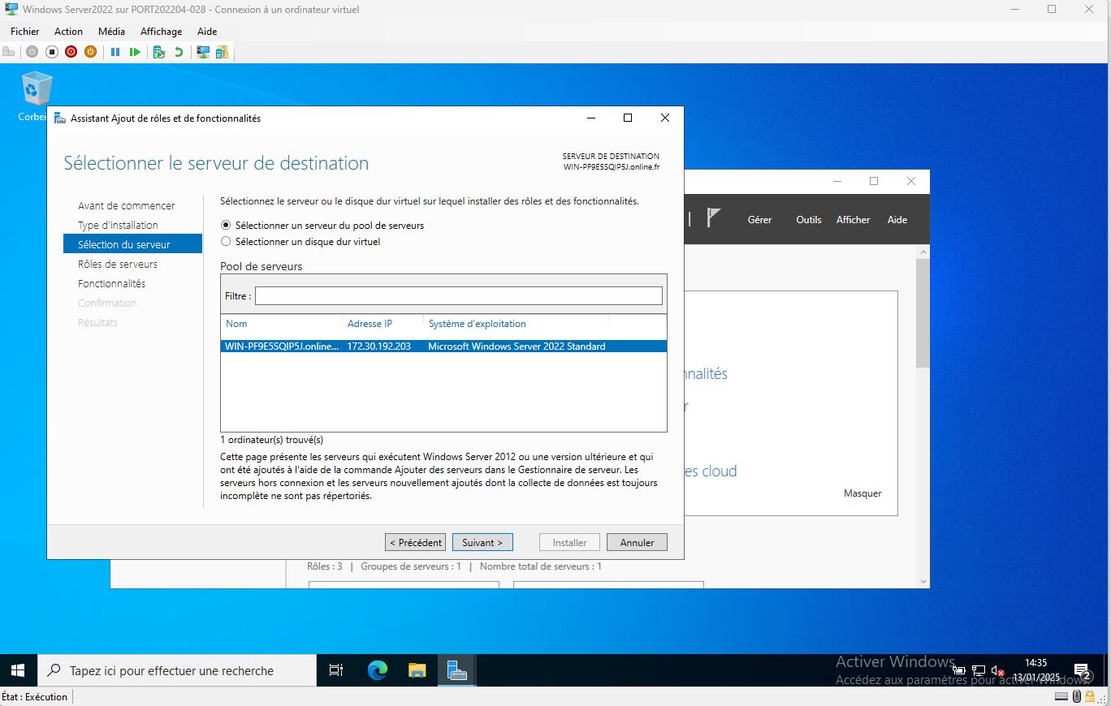Click the scrollbar down arrow in Server Manager
The width and height of the screenshot is (1111, 706).
pyautogui.click(x=923, y=581)
